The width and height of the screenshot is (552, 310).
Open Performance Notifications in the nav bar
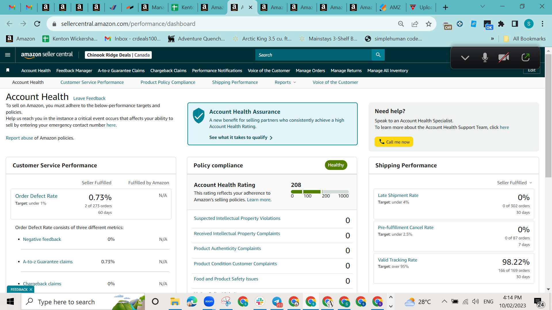(x=217, y=71)
